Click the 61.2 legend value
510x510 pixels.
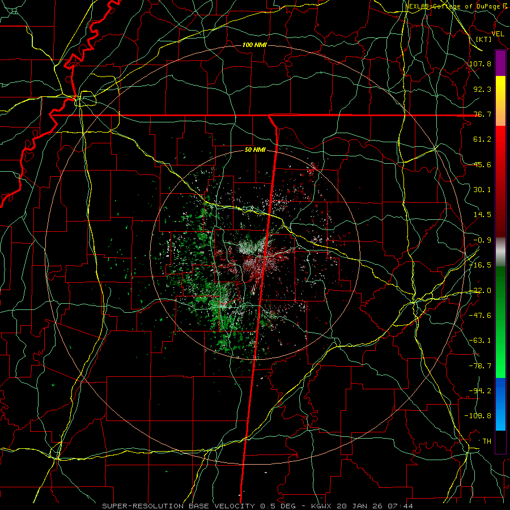click(x=482, y=139)
